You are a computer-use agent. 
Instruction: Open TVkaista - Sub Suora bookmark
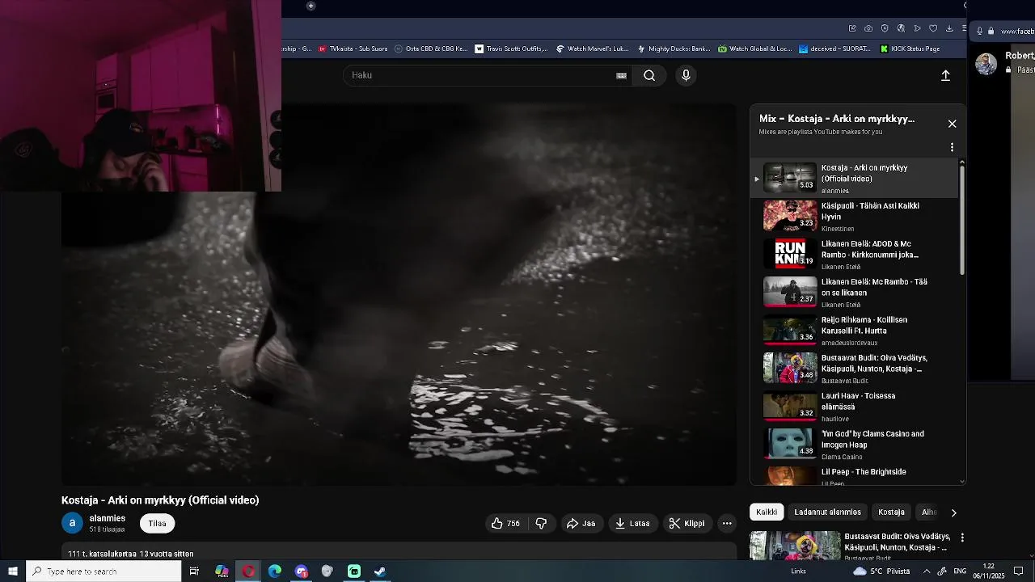coord(353,48)
